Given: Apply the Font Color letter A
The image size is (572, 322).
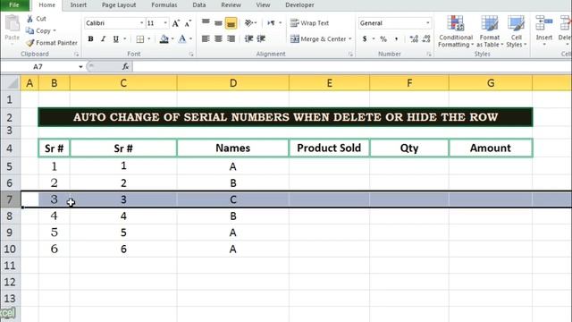Looking at the screenshot, I should (182, 38).
